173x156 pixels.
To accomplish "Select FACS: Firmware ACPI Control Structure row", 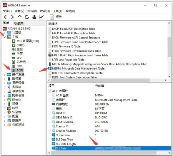I will tap(76, 38).
